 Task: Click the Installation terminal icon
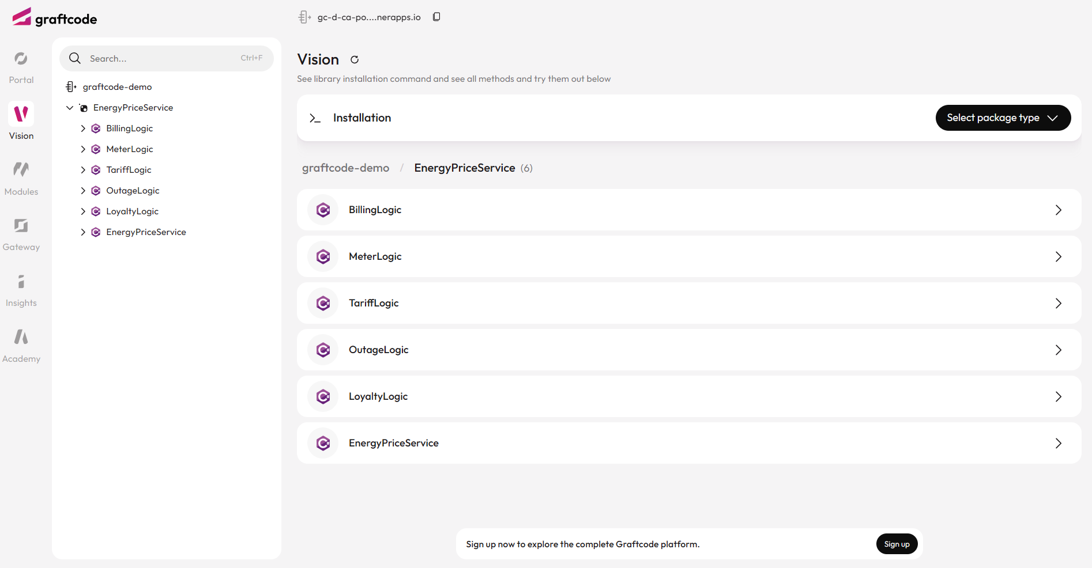pyautogui.click(x=315, y=118)
